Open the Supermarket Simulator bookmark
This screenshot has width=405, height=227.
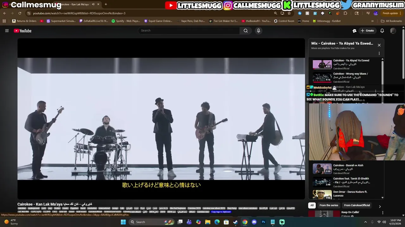tap(61, 21)
